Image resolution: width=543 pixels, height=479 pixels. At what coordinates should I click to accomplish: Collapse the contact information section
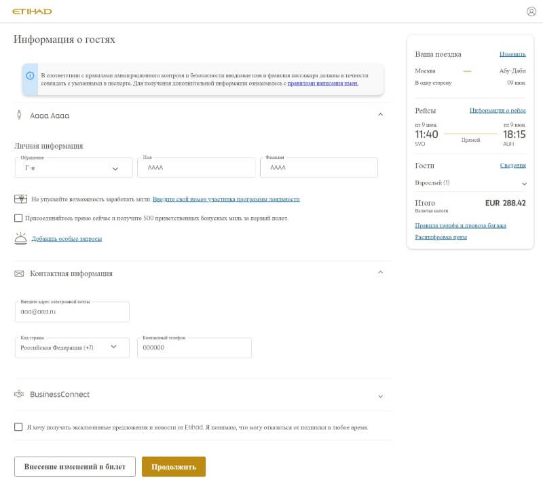tap(380, 272)
